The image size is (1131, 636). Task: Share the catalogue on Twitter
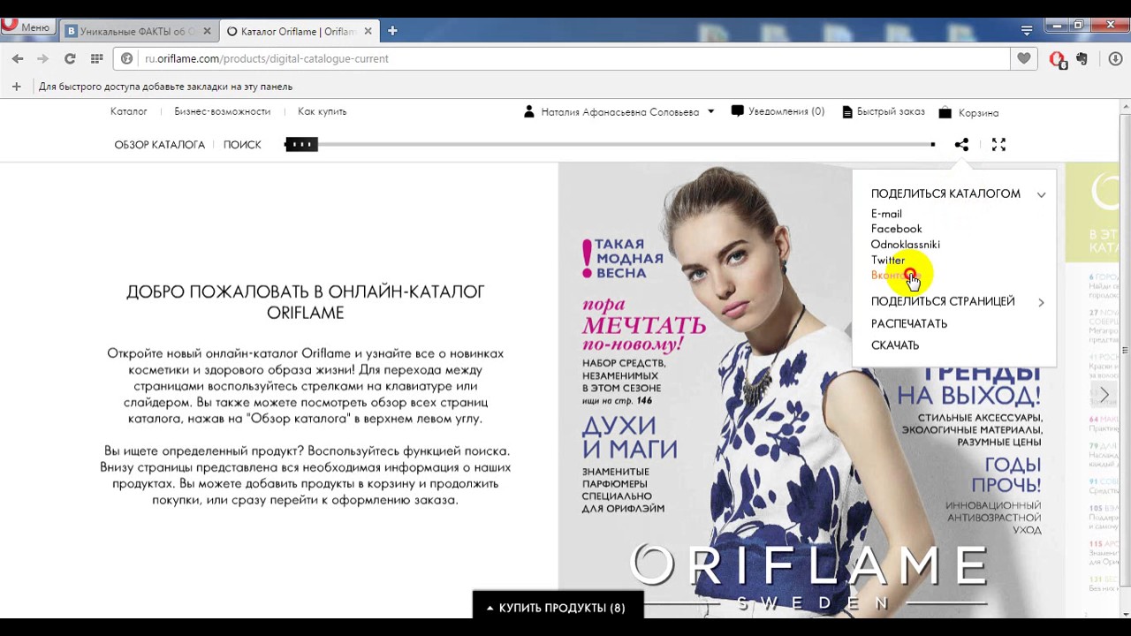click(888, 260)
